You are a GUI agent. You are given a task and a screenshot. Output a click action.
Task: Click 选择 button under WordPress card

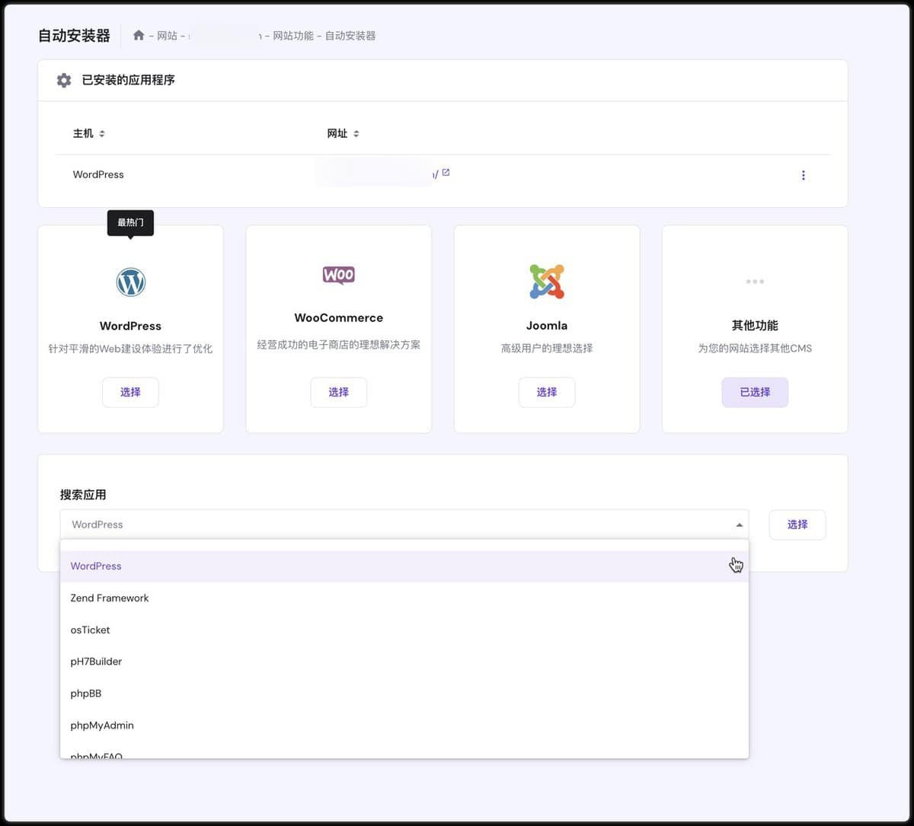tap(130, 392)
